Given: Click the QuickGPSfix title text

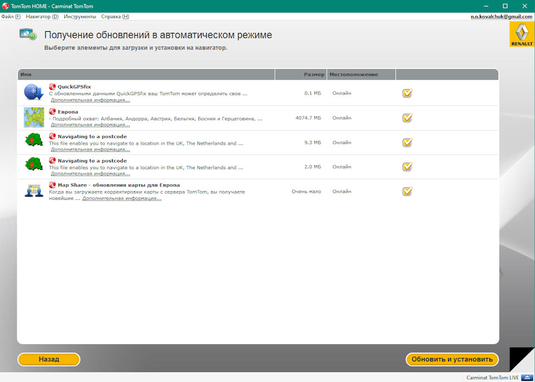Looking at the screenshot, I should (x=74, y=87).
